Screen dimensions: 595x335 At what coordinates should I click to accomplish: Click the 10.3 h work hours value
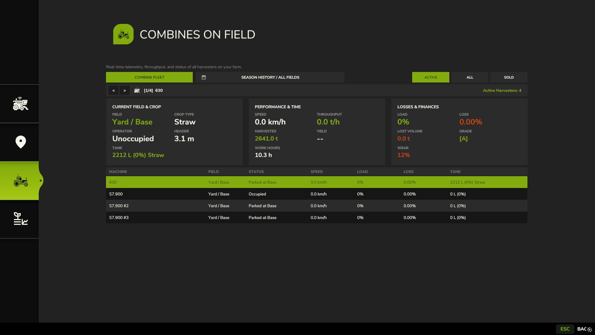click(x=263, y=155)
